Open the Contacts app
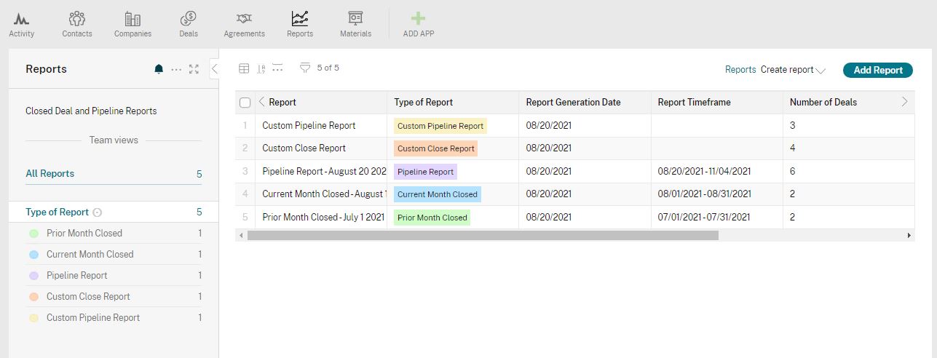This screenshot has width=937, height=358. 76,24
